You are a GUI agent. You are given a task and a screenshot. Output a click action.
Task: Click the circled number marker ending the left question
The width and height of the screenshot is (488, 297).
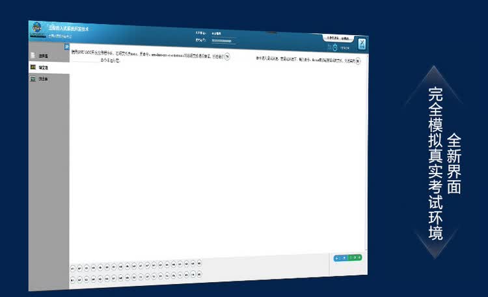[x=227, y=57]
